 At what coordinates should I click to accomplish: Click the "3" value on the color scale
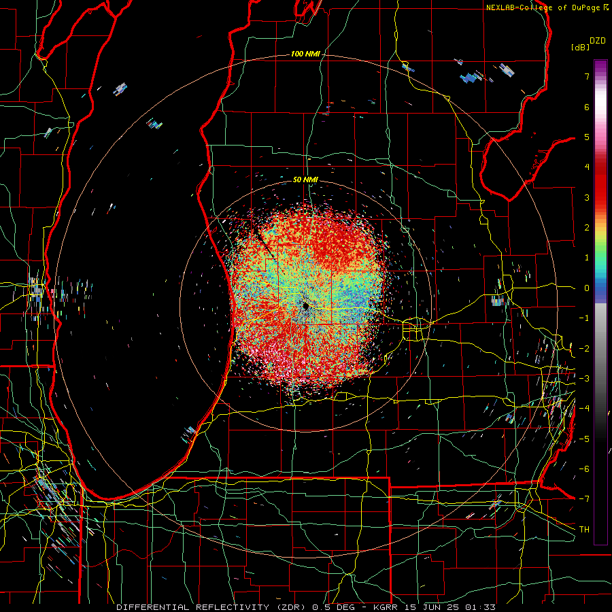pyautogui.click(x=587, y=197)
